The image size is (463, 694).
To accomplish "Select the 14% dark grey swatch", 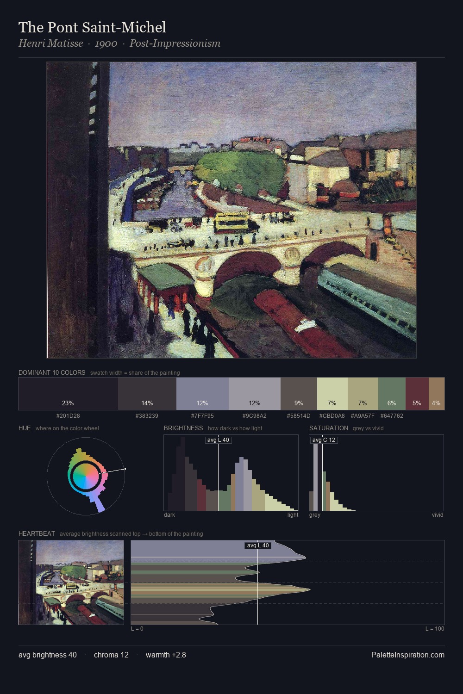I will (147, 394).
